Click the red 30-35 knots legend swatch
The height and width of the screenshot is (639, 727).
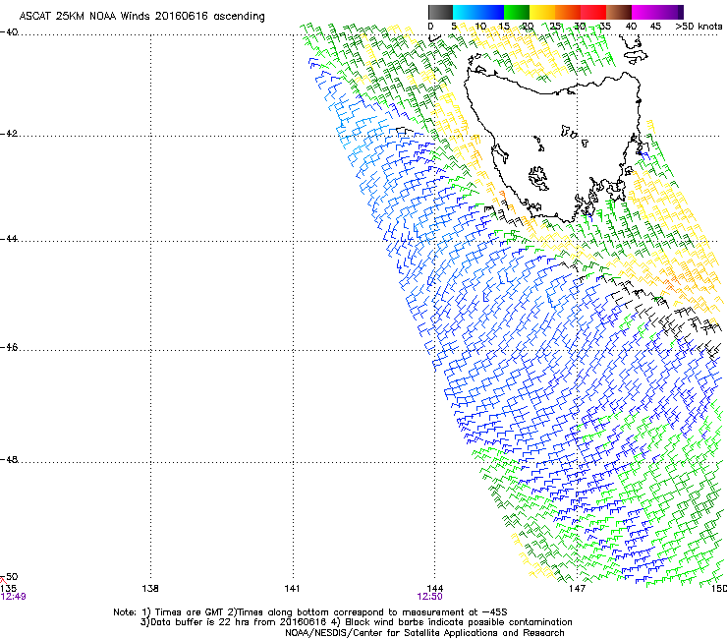(593, 12)
